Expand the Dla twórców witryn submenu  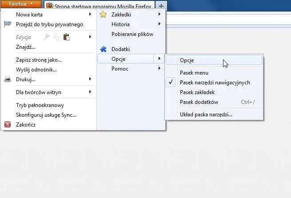click(38, 92)
